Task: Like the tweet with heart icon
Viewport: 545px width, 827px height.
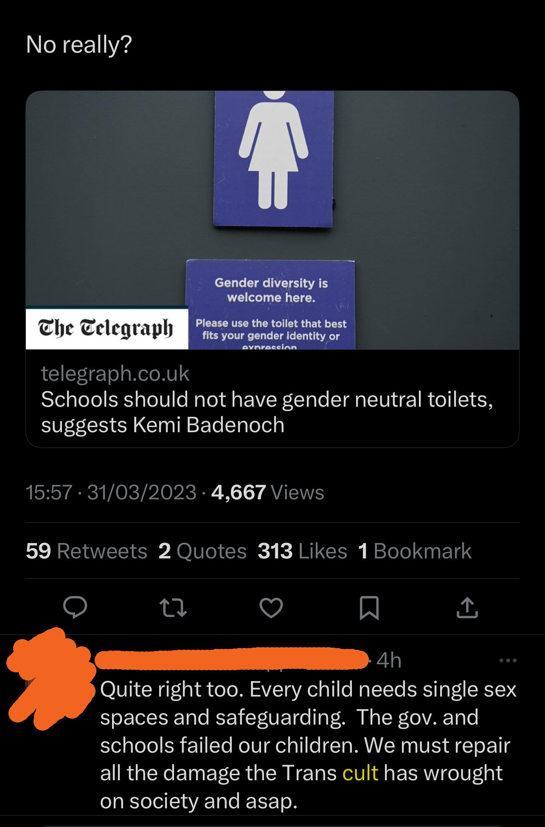Action: (x=271, y=608)
